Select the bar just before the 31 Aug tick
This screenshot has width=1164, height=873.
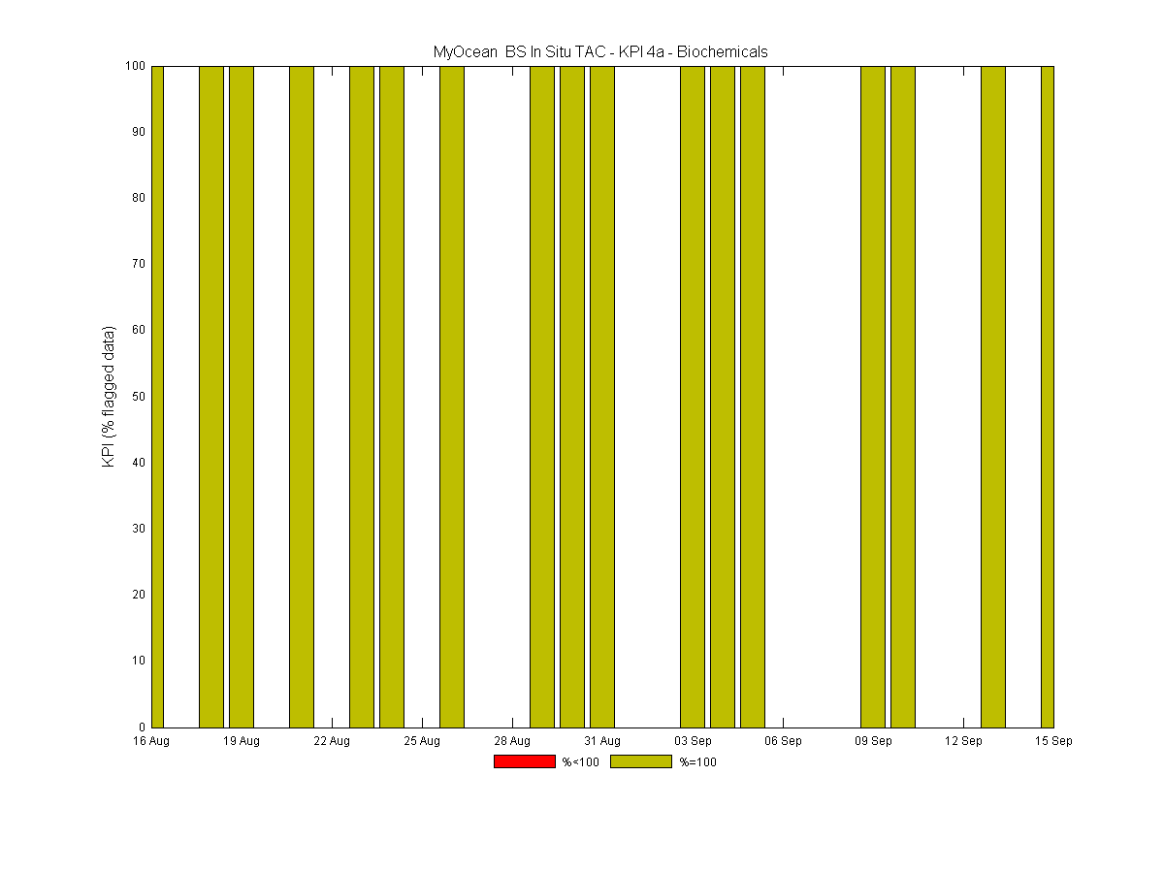coord(572,397)
